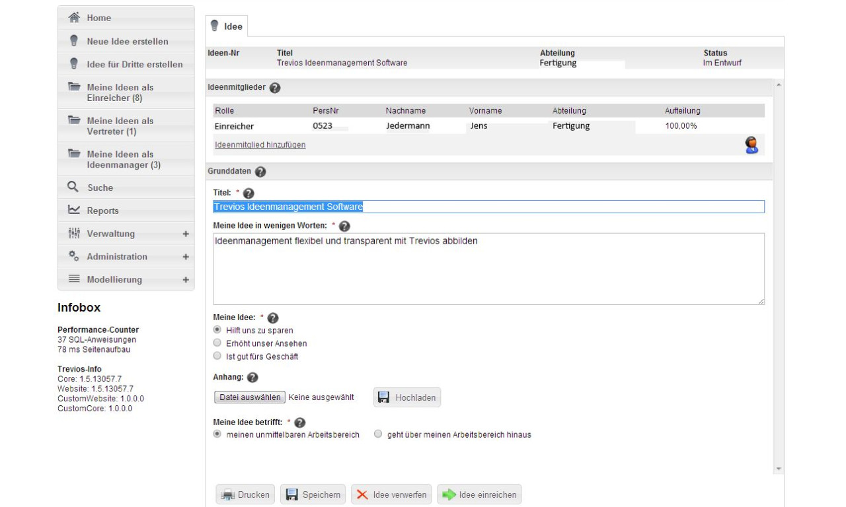Image resolution: width=846 pixels, height=507 pixels.
Task: Click the scrollbar up arrow of form panel
Action: point(779,85)
